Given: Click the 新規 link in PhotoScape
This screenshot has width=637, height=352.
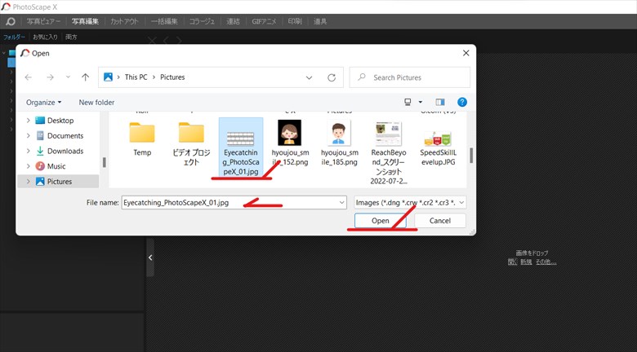Looking at the screenshot, I should point(526,262).
